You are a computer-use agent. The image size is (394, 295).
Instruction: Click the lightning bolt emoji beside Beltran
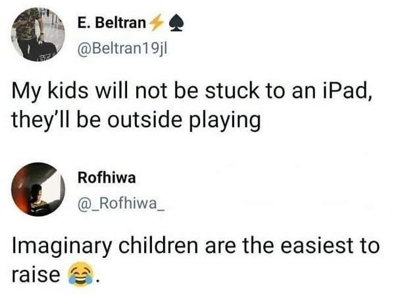(156, 23)
